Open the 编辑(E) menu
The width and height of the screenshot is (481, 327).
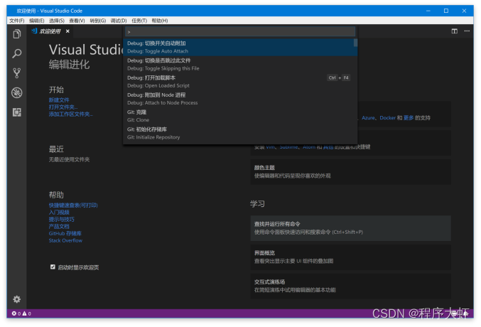(36, 21)
